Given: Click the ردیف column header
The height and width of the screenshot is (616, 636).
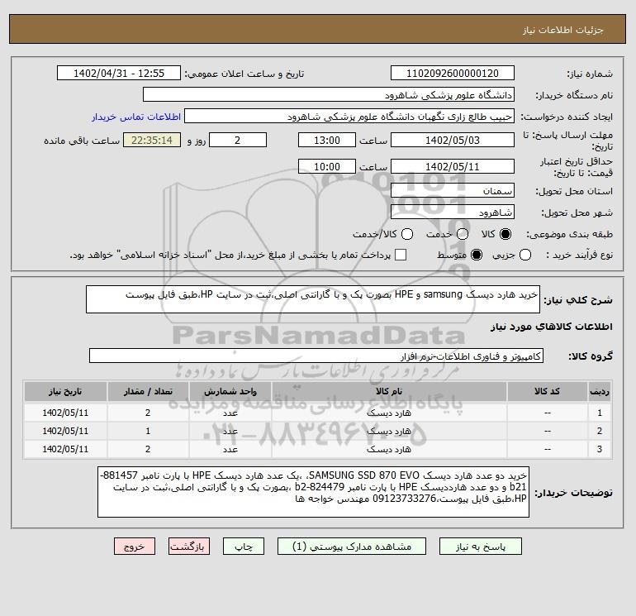Looking at the screenshot, I should point(600,391).
